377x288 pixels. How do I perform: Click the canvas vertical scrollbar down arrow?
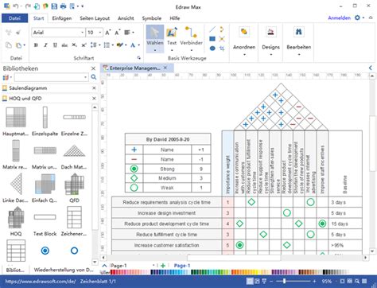click(372, 251)
